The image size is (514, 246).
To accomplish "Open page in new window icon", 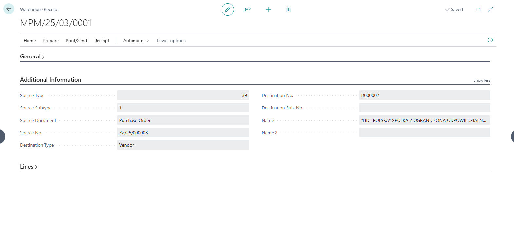I will coord(478,9).
